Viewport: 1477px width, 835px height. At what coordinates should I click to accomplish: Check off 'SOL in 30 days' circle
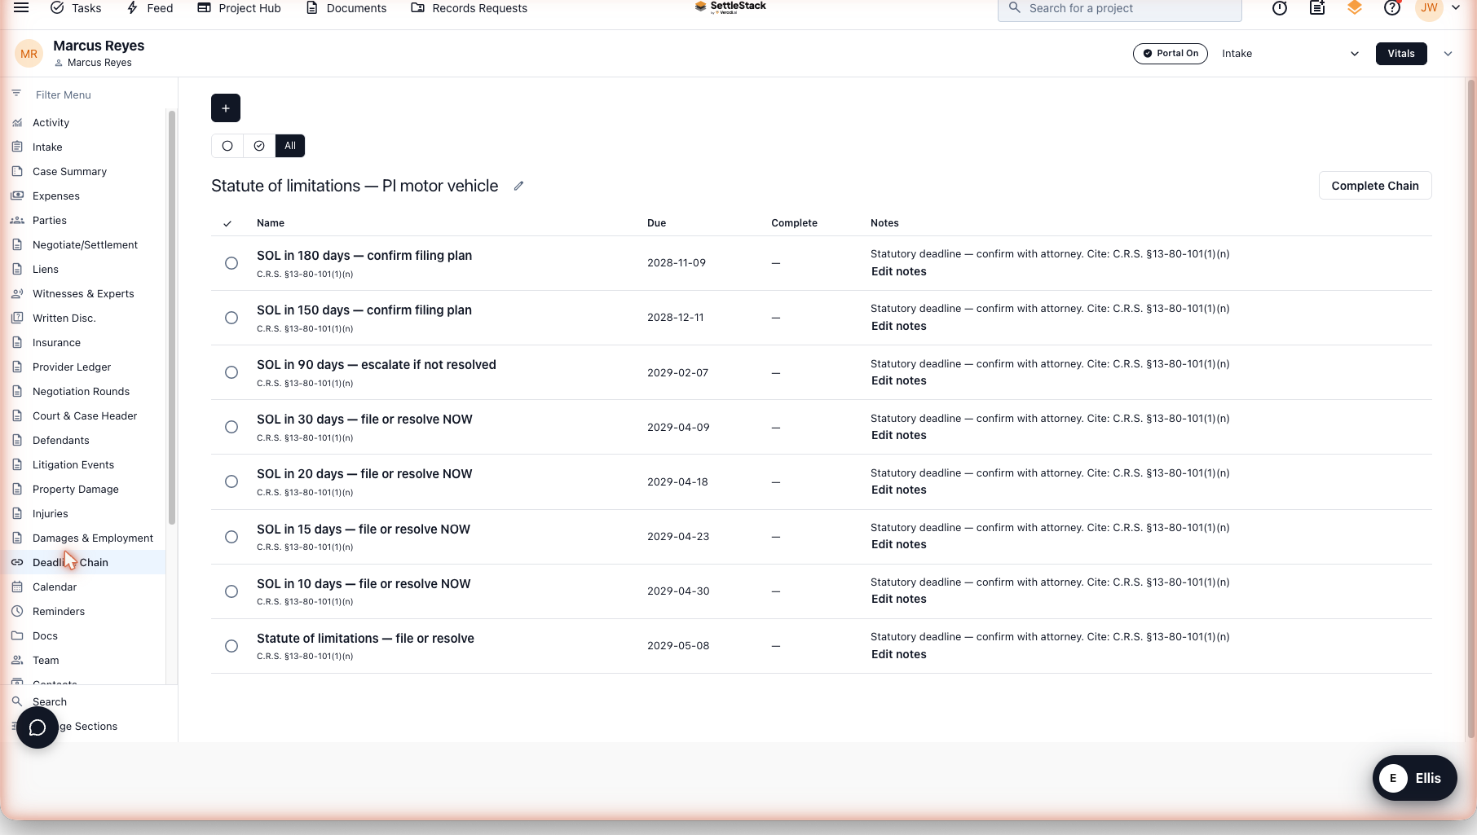click(x=231, y=427)
